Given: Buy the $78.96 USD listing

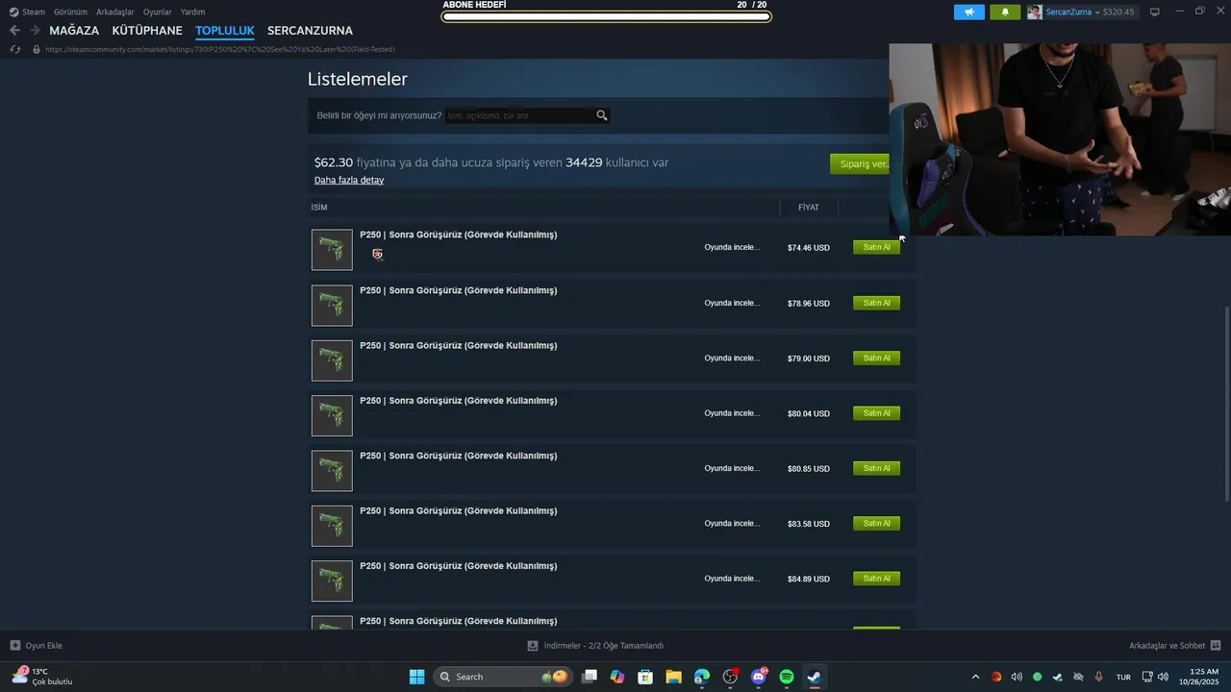Looking at the screenshot, I should 876,303.
